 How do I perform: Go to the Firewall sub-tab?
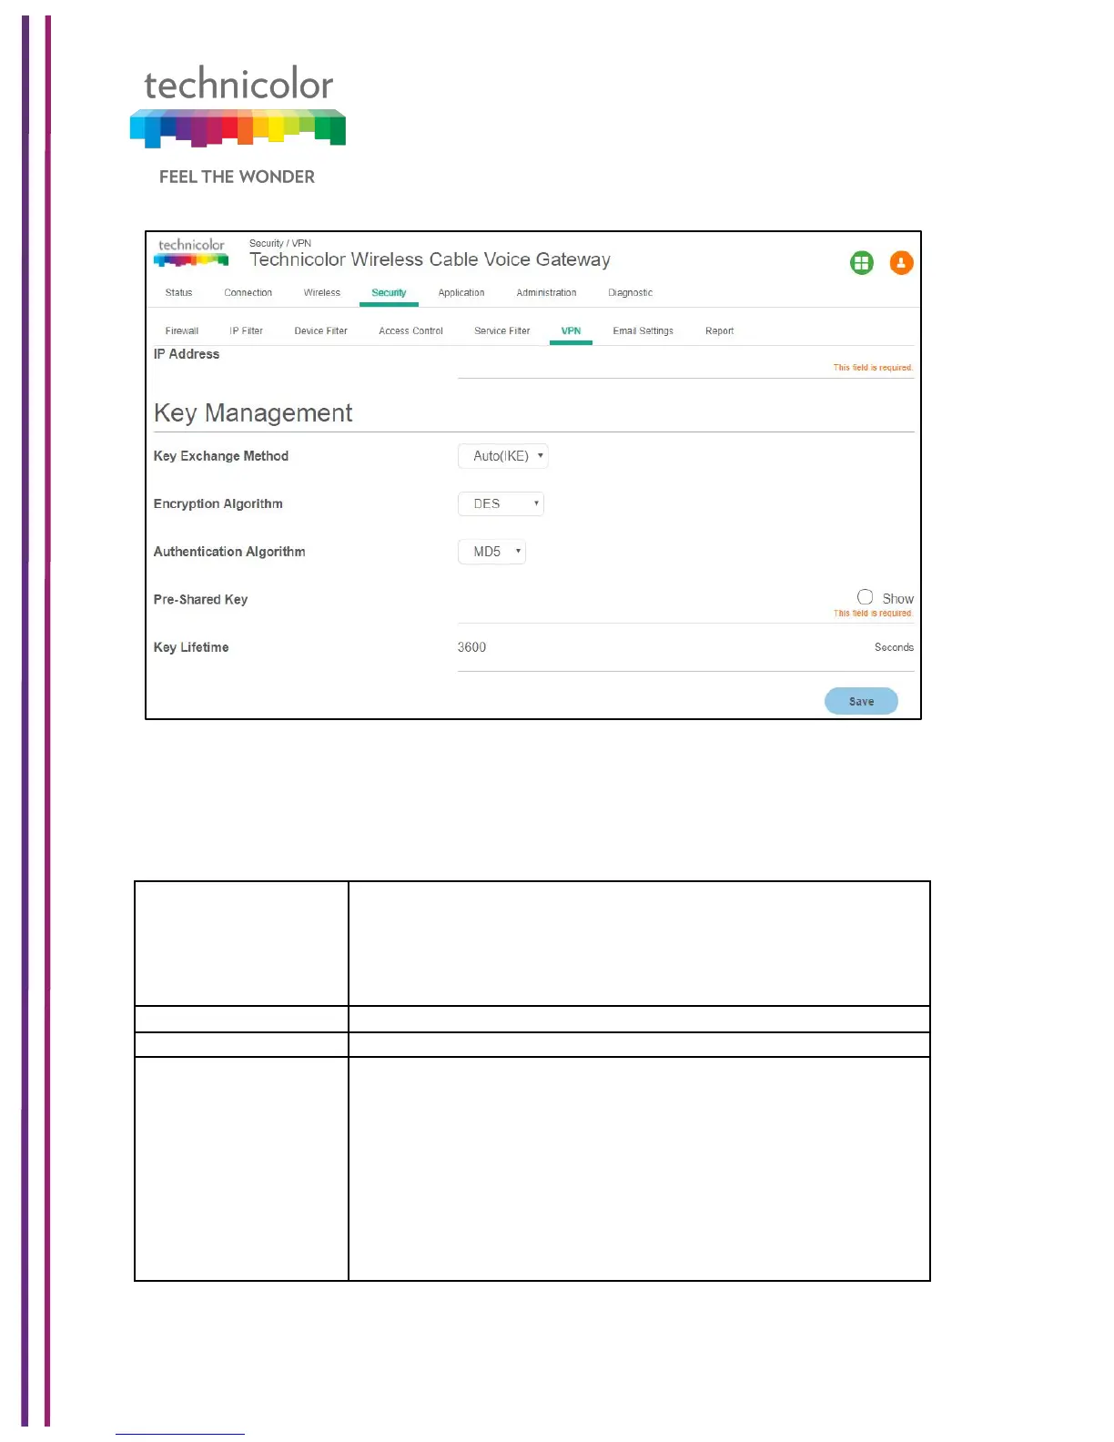click(181, 331)
